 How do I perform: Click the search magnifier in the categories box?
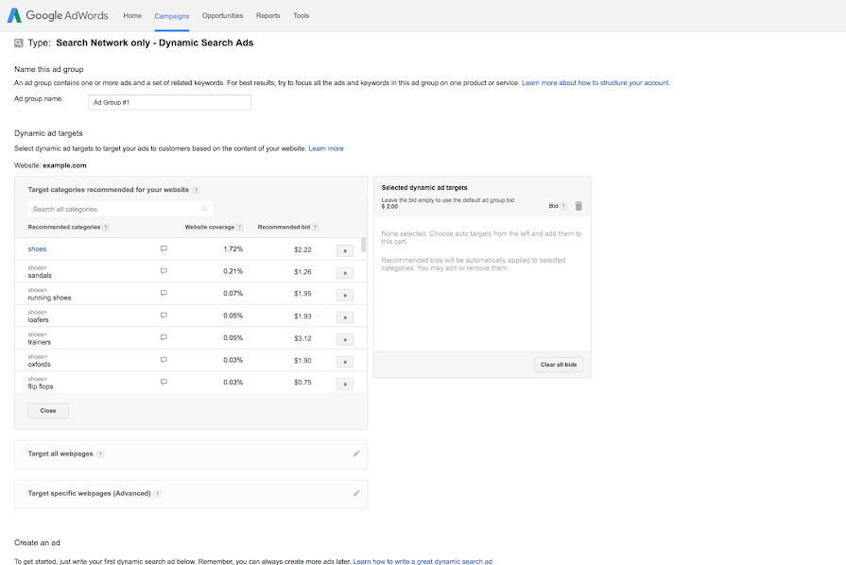tap(204, 209)
